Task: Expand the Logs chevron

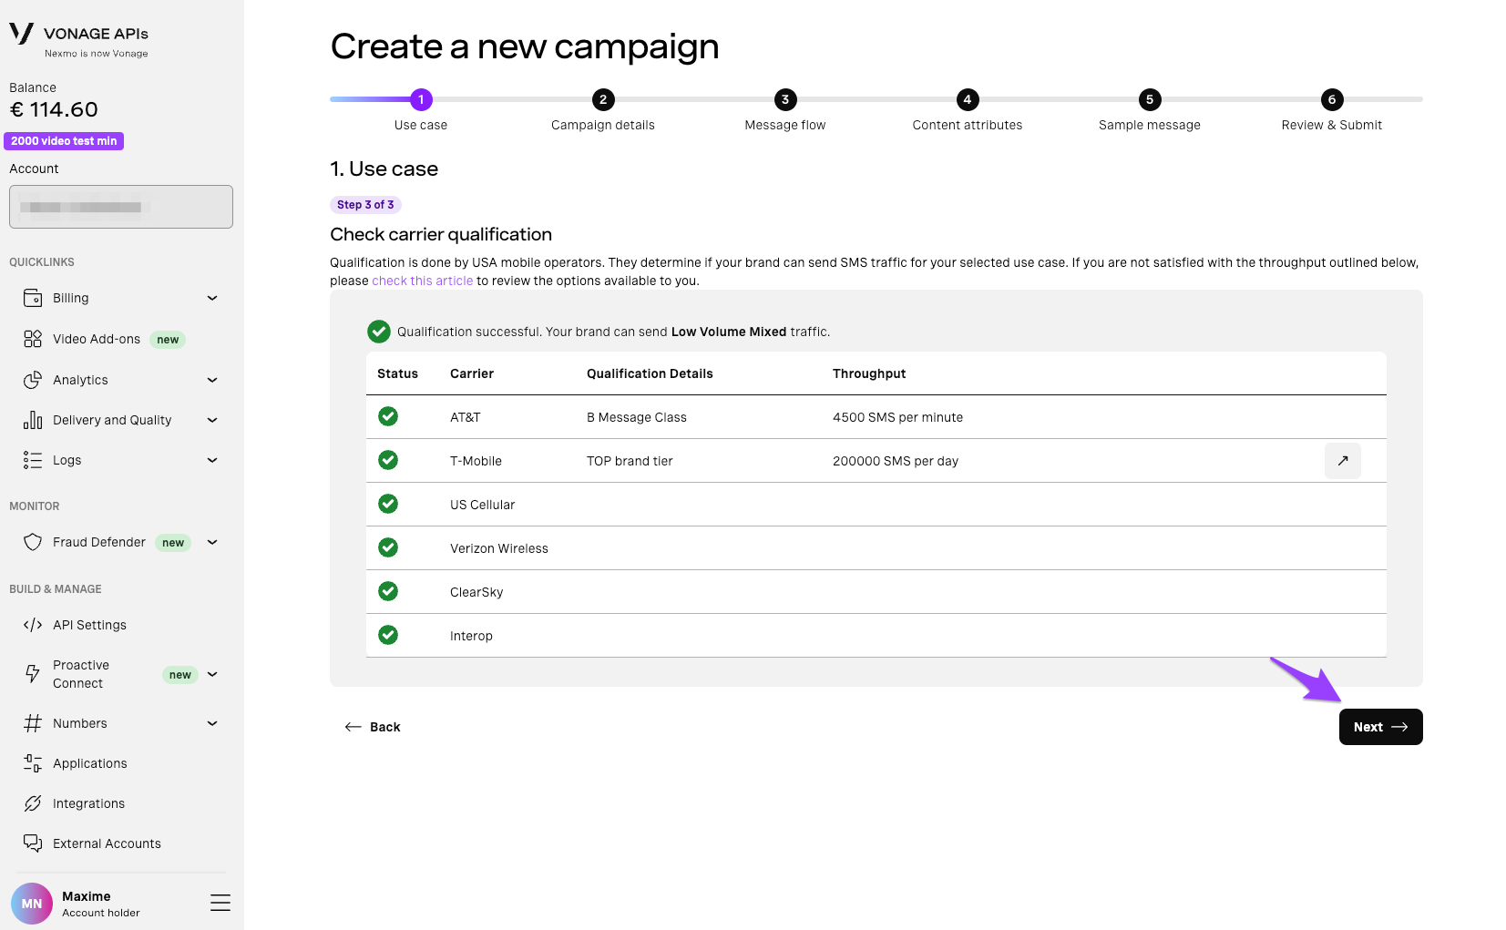Action: [212, 460]
